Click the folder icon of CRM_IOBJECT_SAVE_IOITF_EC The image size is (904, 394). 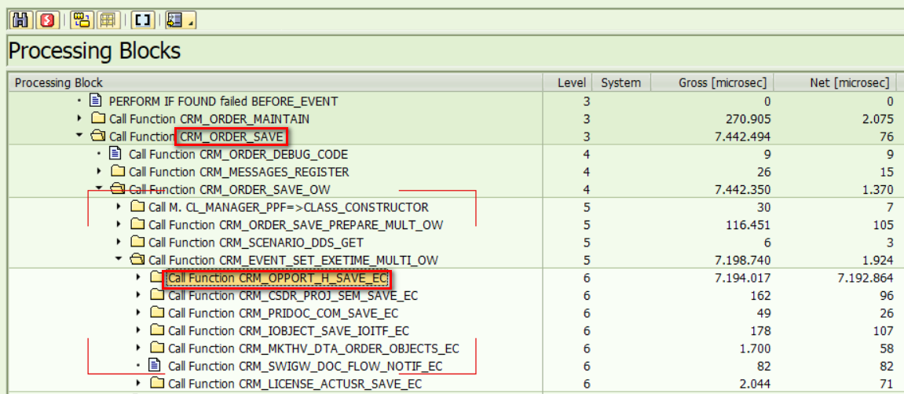click(157, 330)
